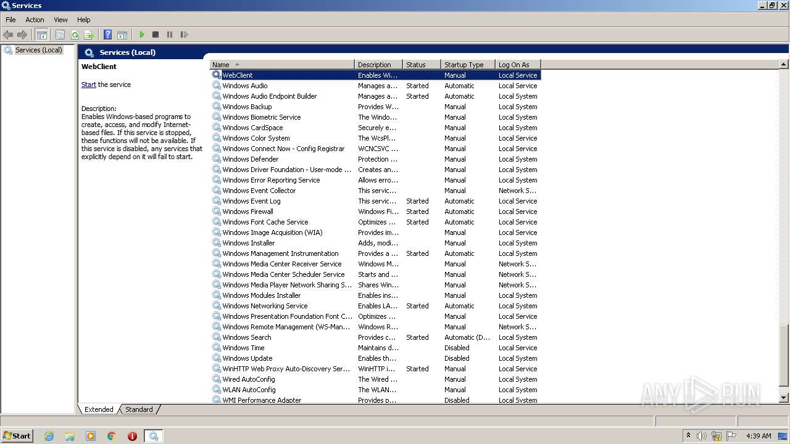Open the File menu
This screenshot has height=444, width=790.
click(x=10, y=20)
